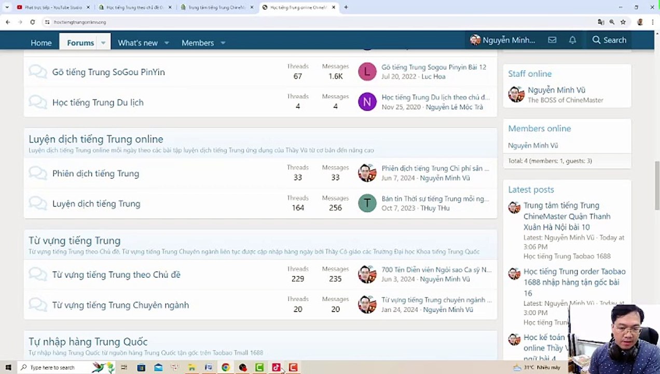This screenshot has height=374, width=660.
Task: Open a new browser tab with plus button
Action: (346, 7)
